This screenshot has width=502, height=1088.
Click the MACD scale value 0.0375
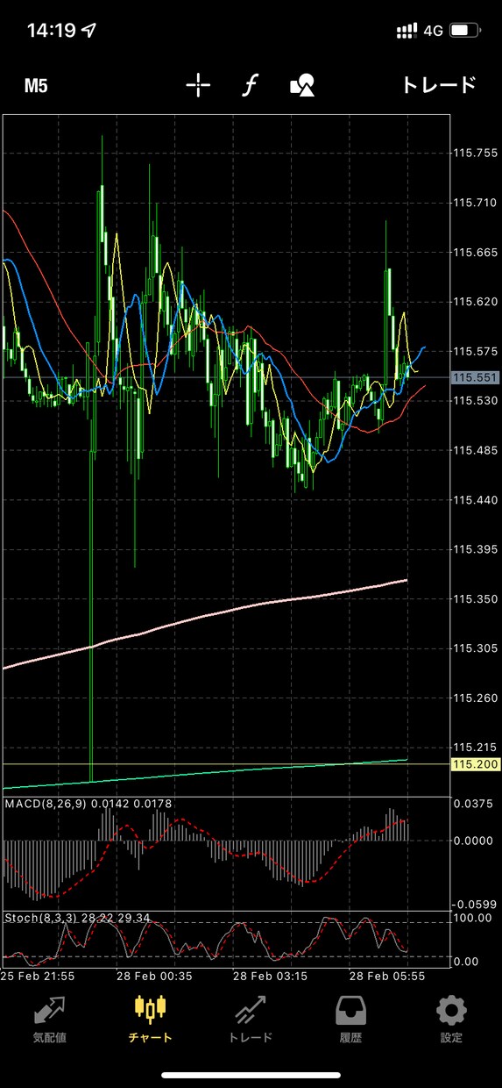[475, 805]
